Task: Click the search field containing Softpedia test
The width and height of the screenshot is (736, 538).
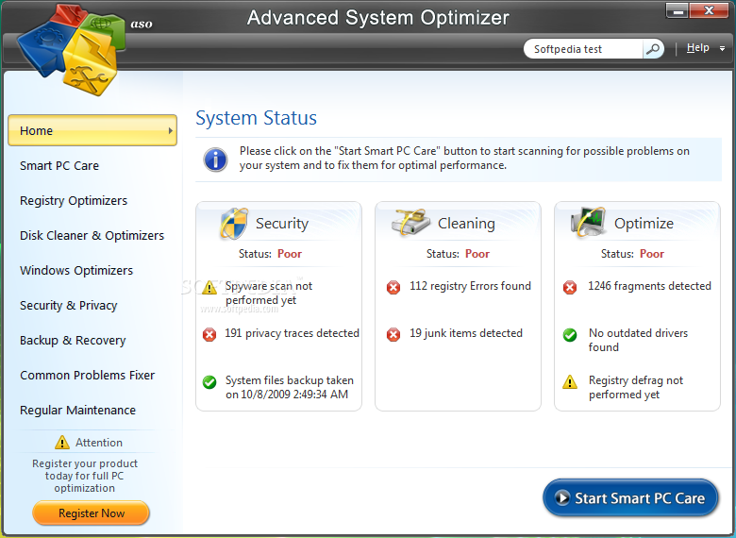Action: pyautogui.click(x=583, y=49)
